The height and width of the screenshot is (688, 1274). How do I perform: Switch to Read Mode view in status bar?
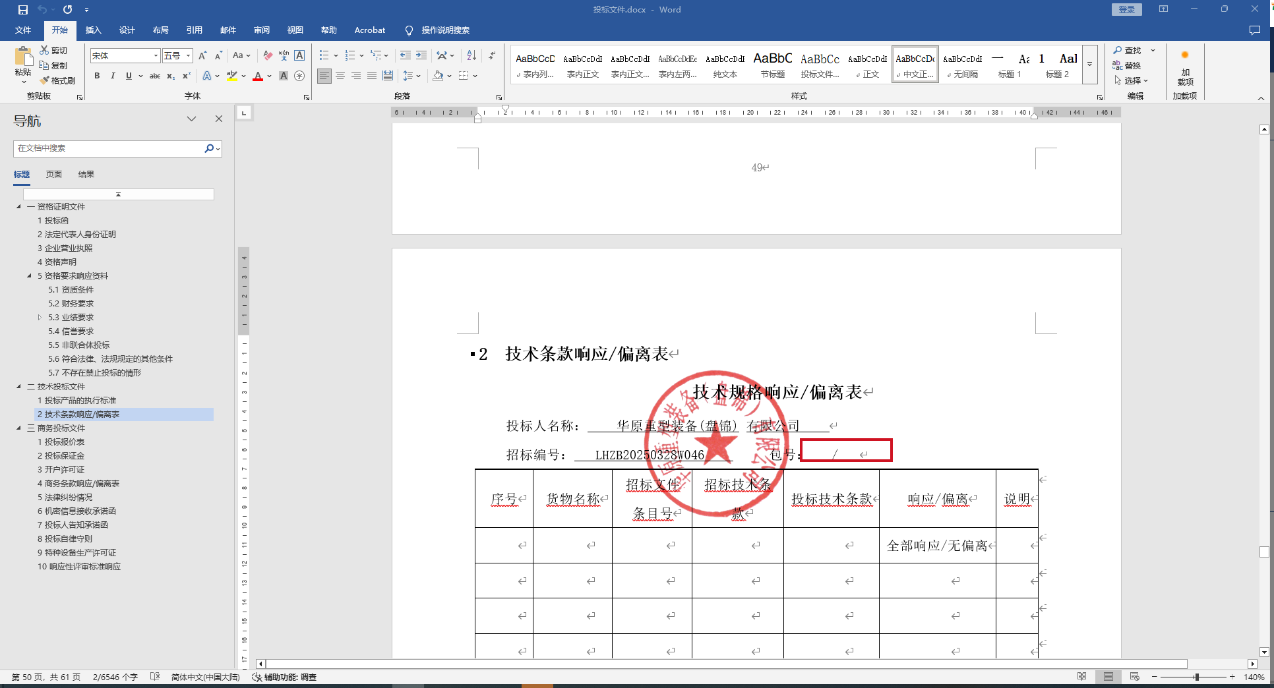pyautogui.click(x=1082, y=677)
